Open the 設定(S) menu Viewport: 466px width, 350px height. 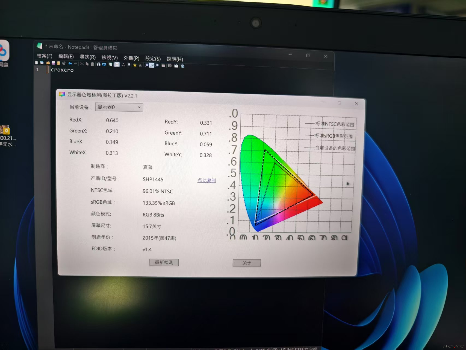[153, 59]
